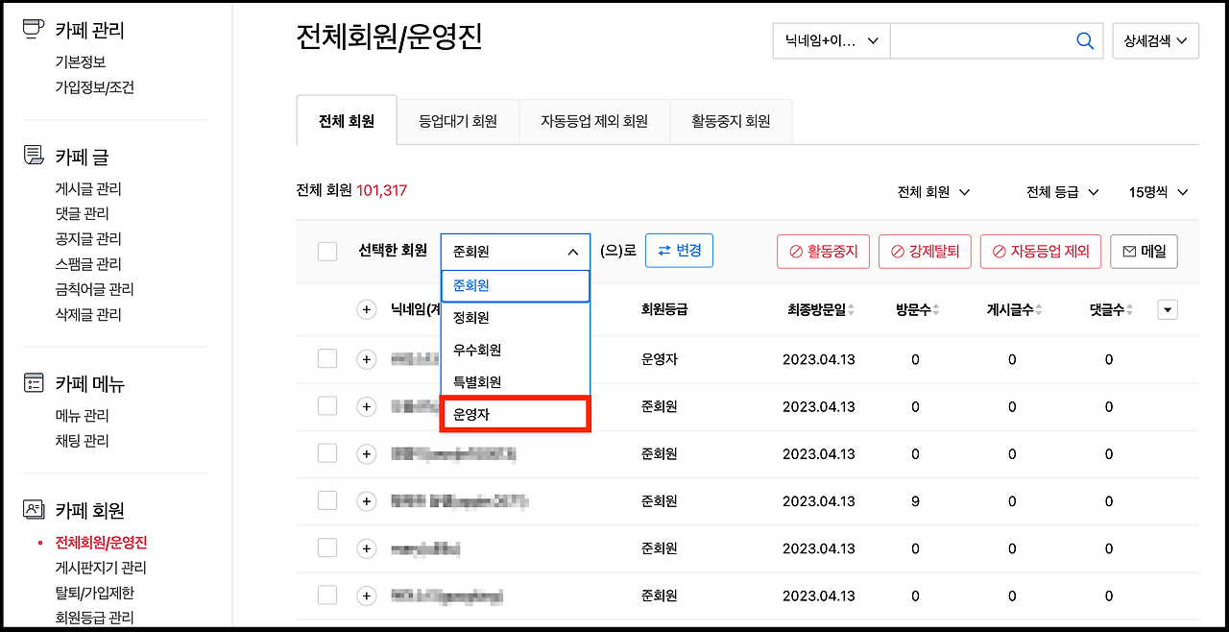Open 금칙어 관리 in the sidebar
This screenshot has height=632, width=1229.
95,289
